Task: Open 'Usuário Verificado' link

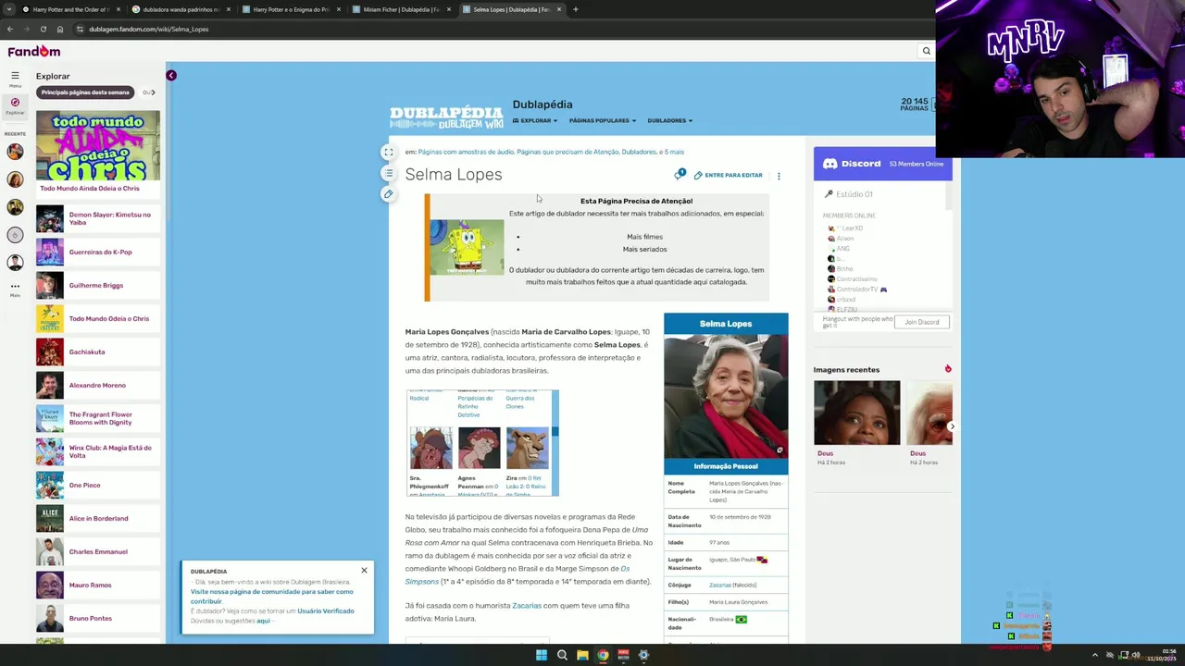Action: point(326,610)
